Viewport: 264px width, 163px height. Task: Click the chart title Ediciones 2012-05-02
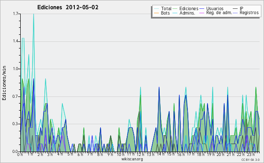pyautogui.click(x=68, y=7)
